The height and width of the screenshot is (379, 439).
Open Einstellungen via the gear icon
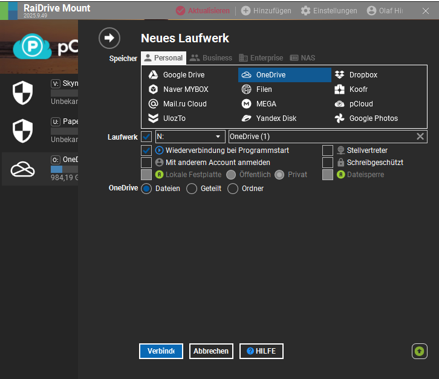coord(305,11)
